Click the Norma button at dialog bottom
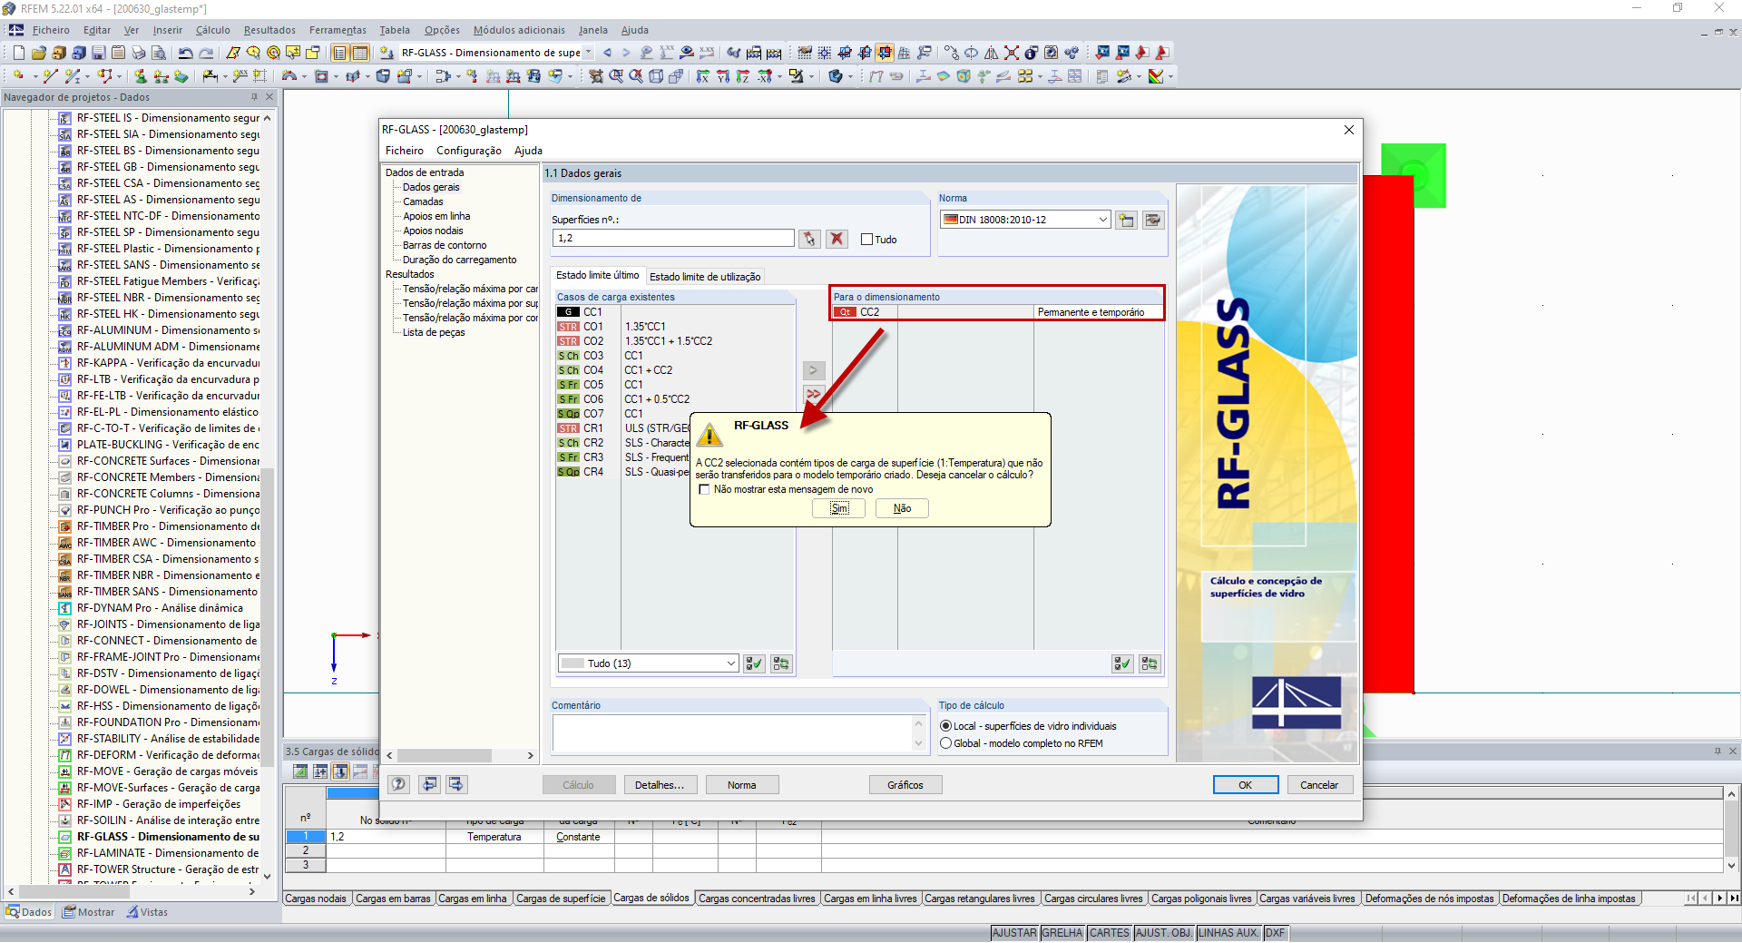The height and width of the screenshot is (943, 1742). coord(741,785)
